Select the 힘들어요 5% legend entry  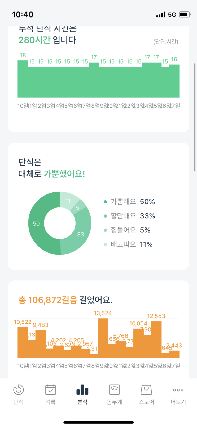(x=127, y=230)
